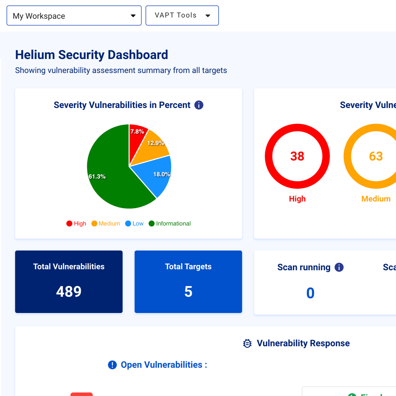Click the green Informational legend dot

151,223
